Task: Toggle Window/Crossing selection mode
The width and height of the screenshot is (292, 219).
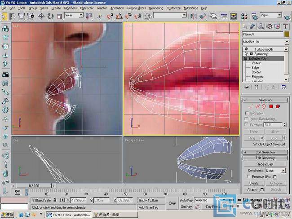Action: (31, 16)
